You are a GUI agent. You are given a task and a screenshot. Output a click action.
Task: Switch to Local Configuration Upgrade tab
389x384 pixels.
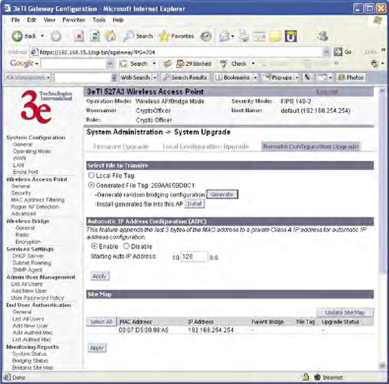[x=206, y=147]
